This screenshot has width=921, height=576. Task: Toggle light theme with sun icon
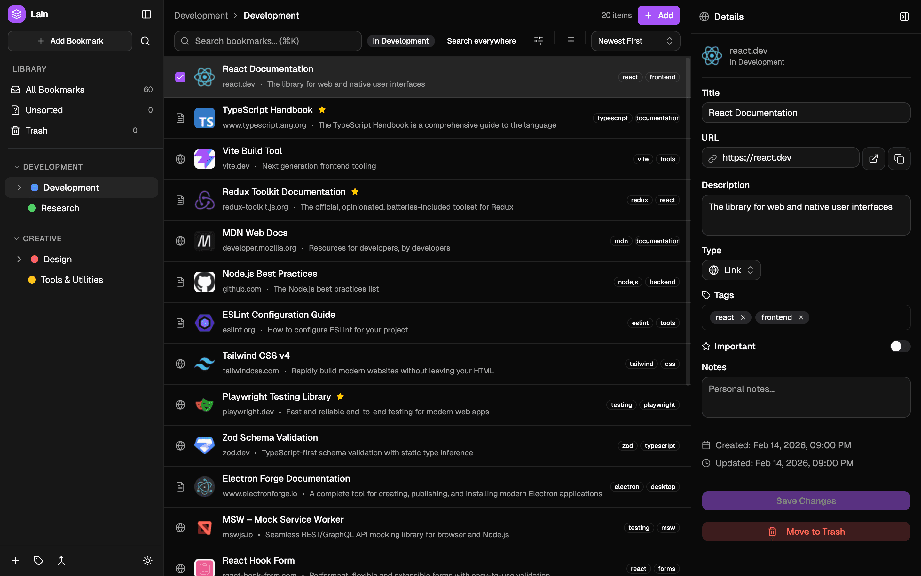tap(148, 560)
